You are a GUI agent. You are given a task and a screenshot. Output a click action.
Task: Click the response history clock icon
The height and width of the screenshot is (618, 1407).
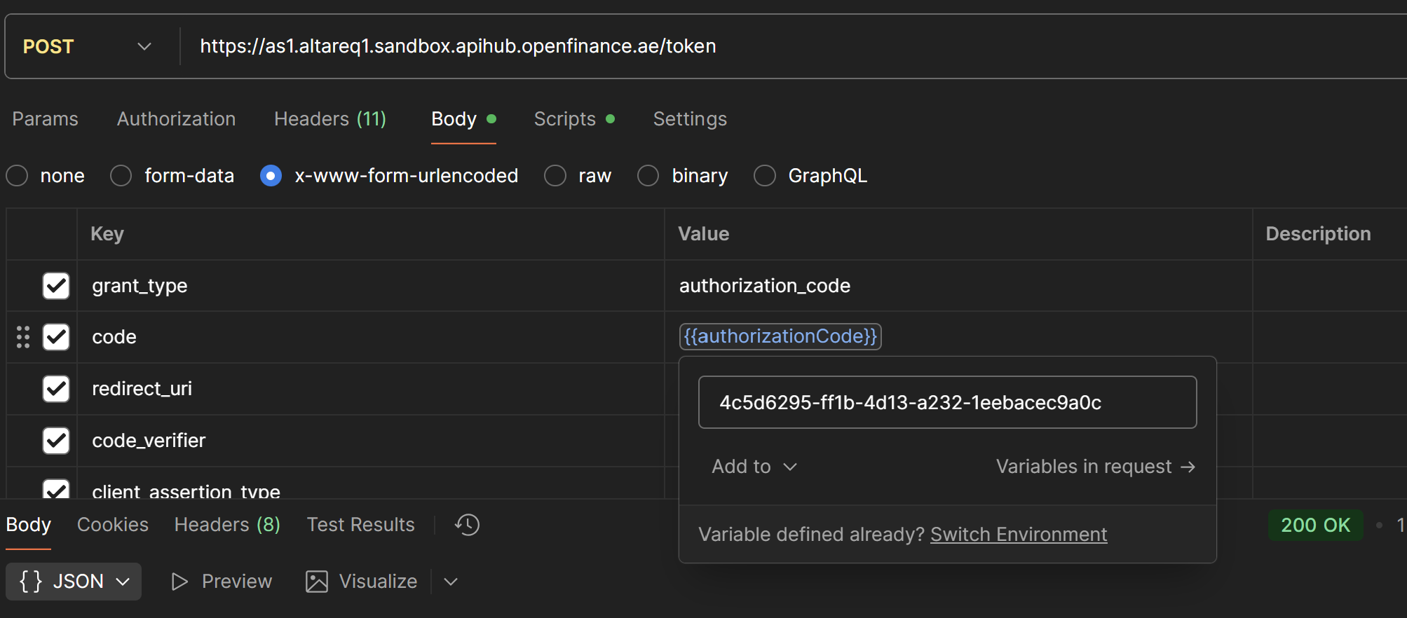click(467, 525)
